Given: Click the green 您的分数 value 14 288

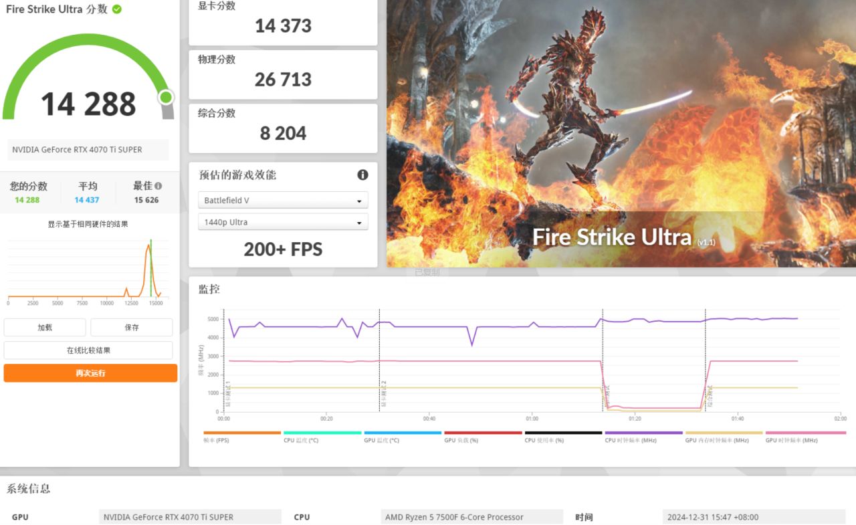Looking at the screenshot, I should pyautogui.click(x=27, y=200).
